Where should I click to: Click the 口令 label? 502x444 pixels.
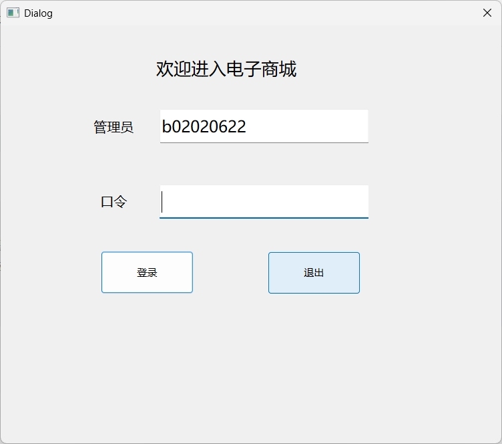[x=114, y=202]
